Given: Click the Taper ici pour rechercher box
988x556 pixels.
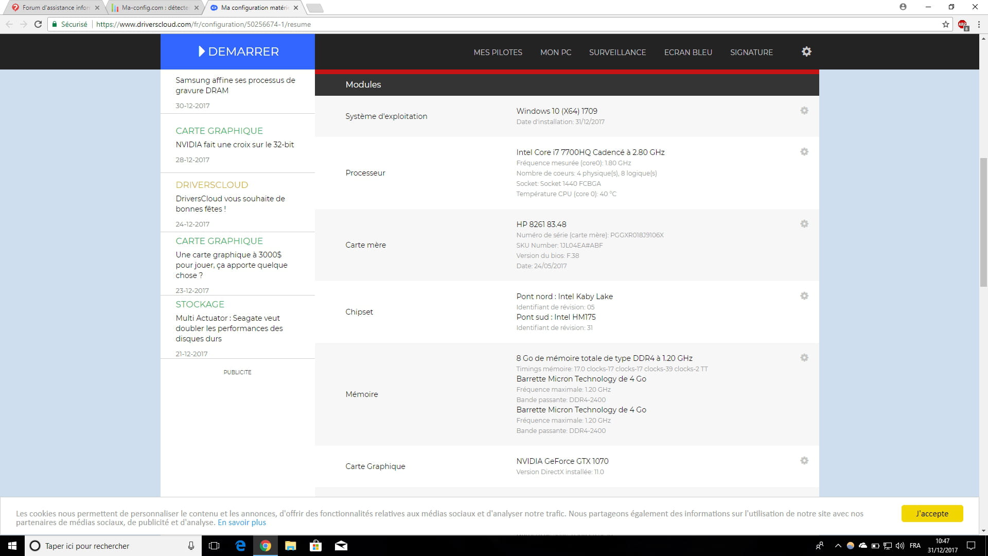Looking at the screenshot, I should (113, 546).
